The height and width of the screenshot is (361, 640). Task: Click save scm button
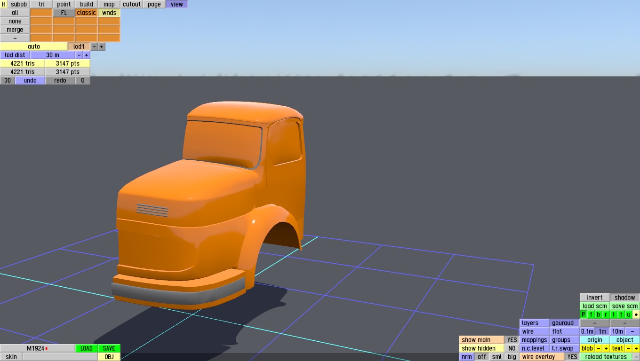pos(625,306)
